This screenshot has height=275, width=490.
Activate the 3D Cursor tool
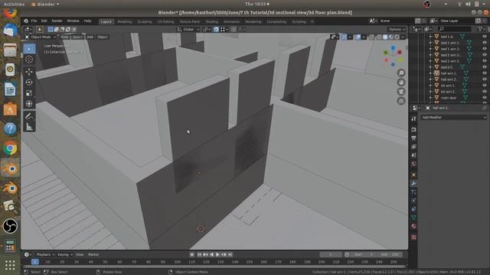[x=29, y=60]
